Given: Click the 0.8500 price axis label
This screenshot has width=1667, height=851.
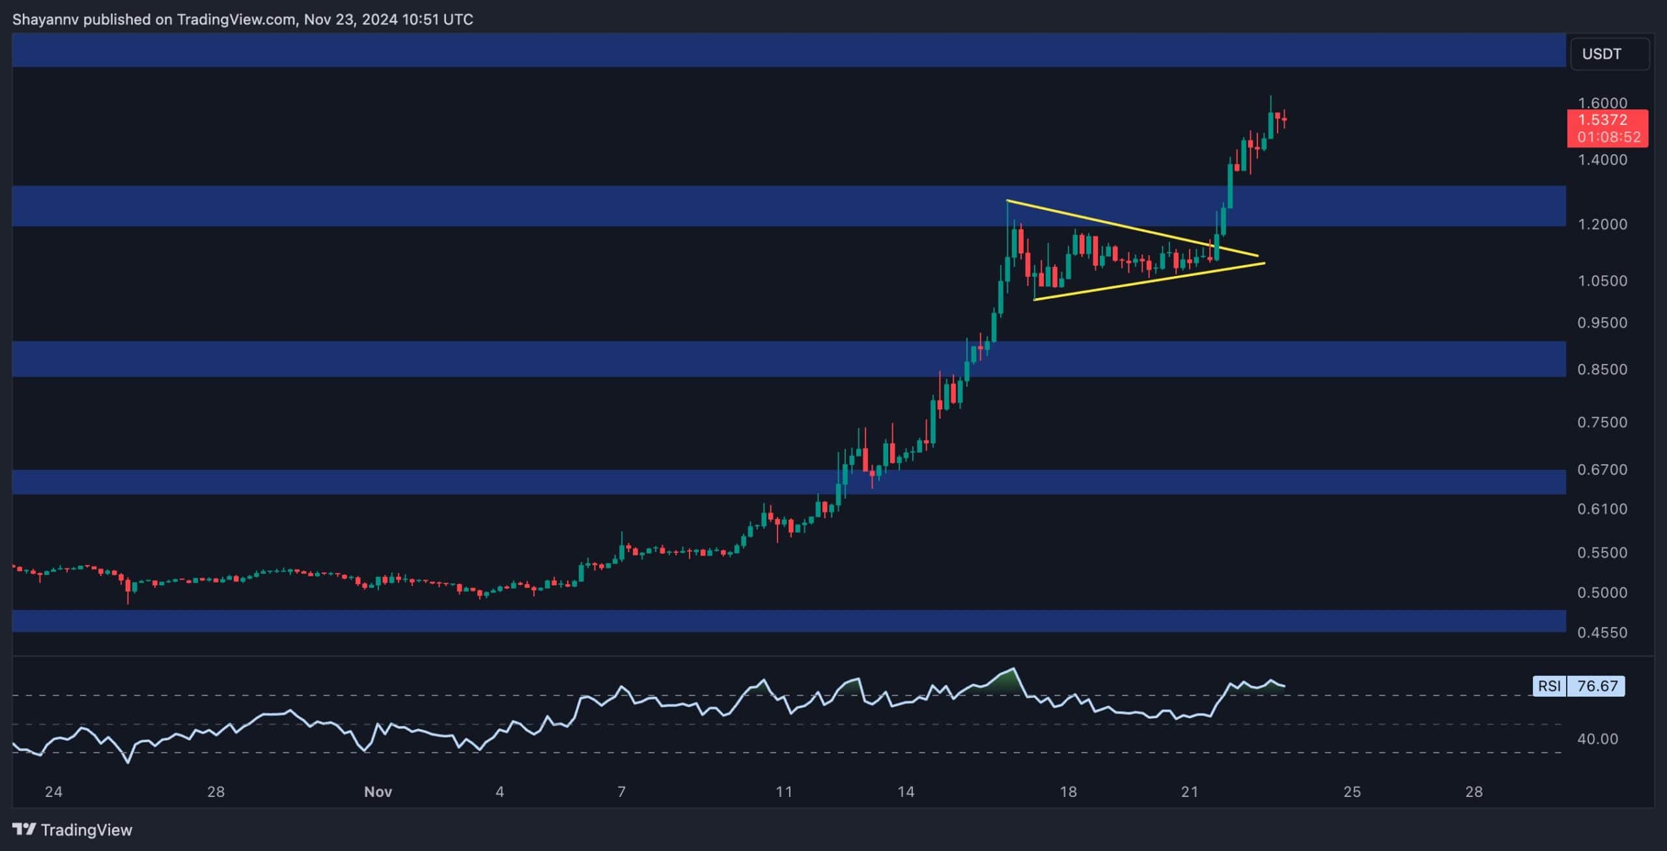Looking at the screenshot, I should click(x=1602, y=369).
